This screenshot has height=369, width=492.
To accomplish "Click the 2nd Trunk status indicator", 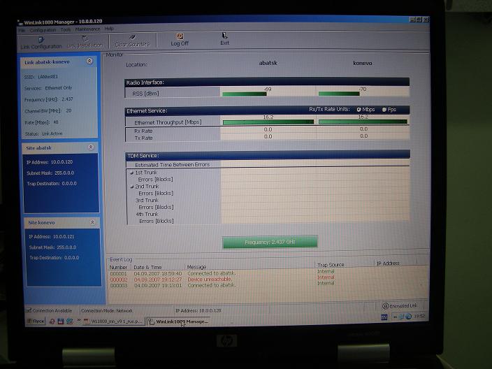I will tap(132, 187).
